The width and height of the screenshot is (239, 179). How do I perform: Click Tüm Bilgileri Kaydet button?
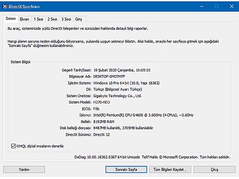[170, 170]
